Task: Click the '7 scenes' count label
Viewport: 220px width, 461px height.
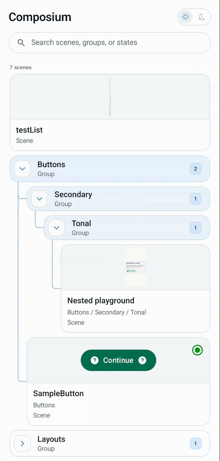Action: click(21, 67)
